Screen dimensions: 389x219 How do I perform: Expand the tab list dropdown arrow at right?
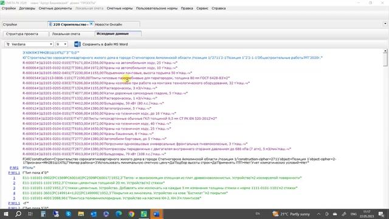[385, 24]
